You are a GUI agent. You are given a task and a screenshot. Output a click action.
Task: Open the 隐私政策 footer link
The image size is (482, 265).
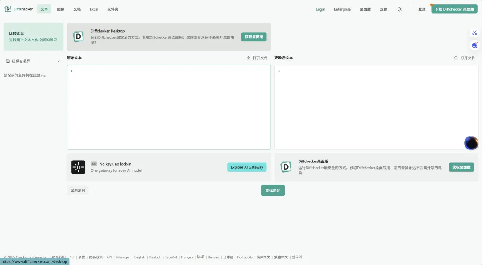(x=96, y=257)
